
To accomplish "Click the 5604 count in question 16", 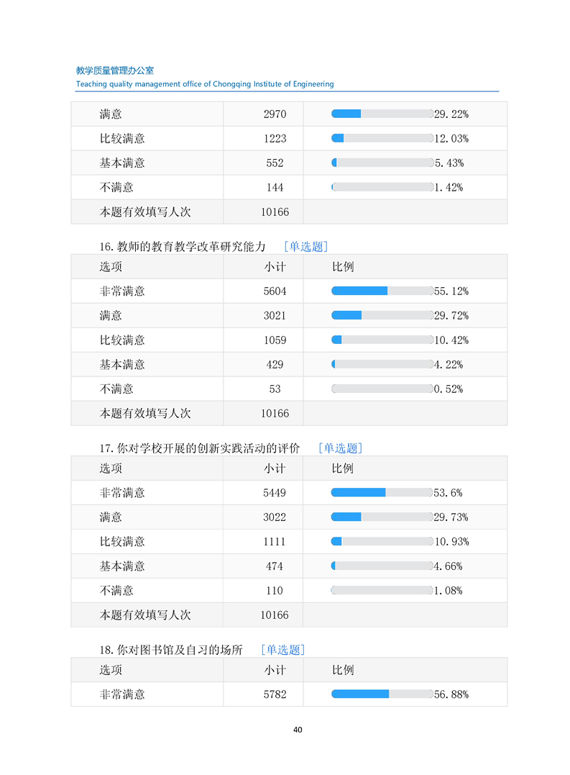I will [275, 291].
